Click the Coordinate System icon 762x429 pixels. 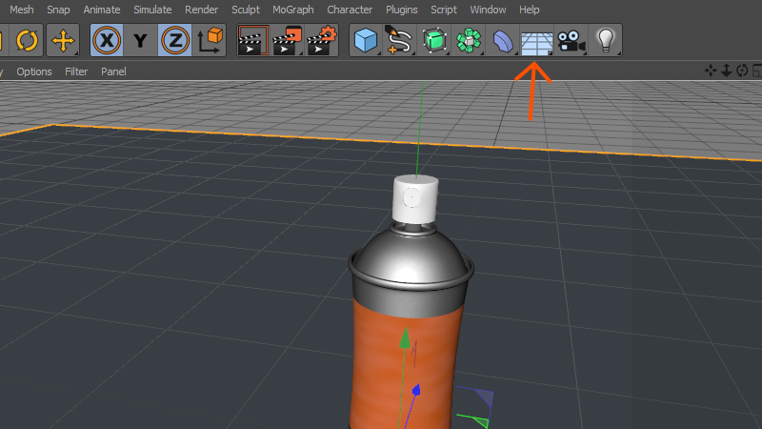coord(210,40)
